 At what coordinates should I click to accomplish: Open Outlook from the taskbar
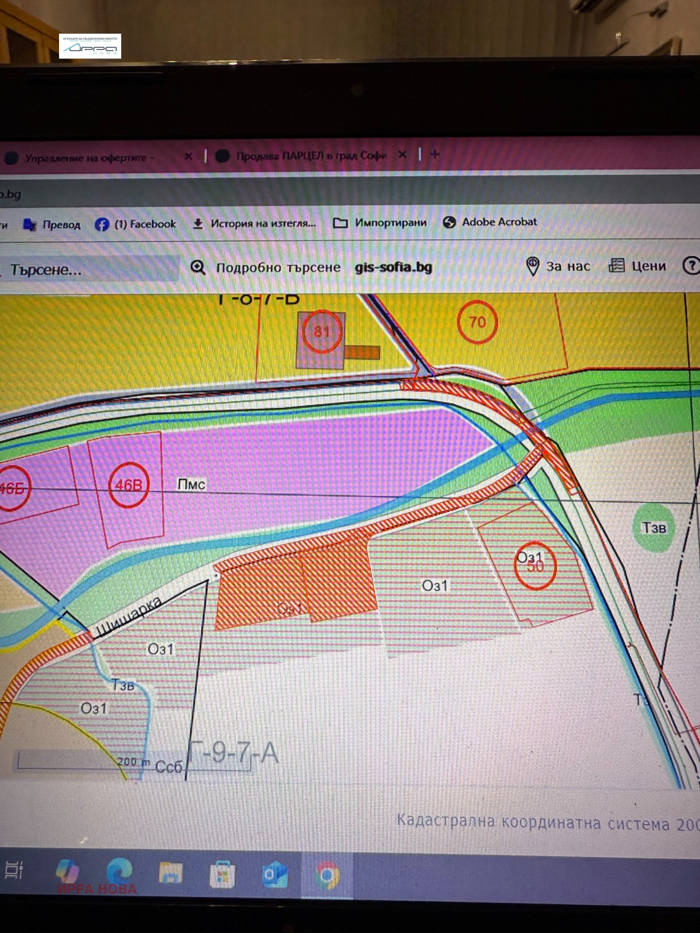(x=274, y=874)
